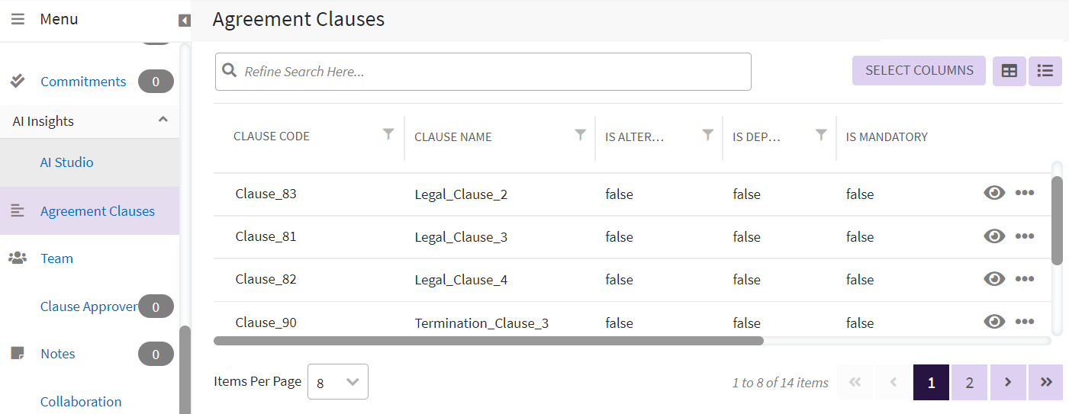Click the Select Columns button

(x=919, y=71)
